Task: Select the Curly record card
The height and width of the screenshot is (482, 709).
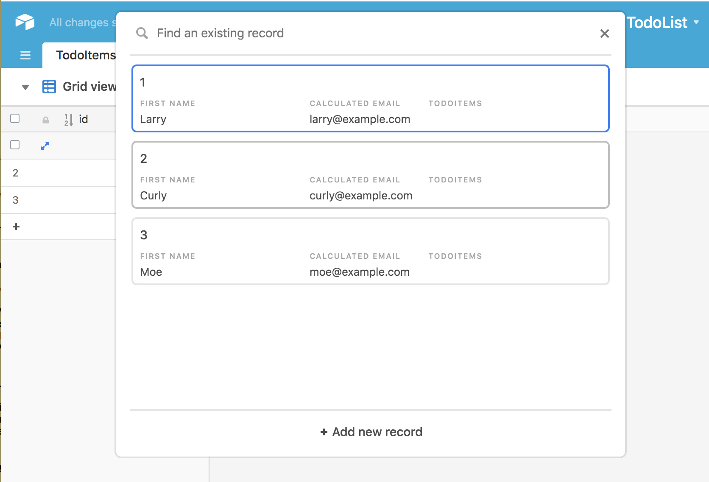Action: 370,175
